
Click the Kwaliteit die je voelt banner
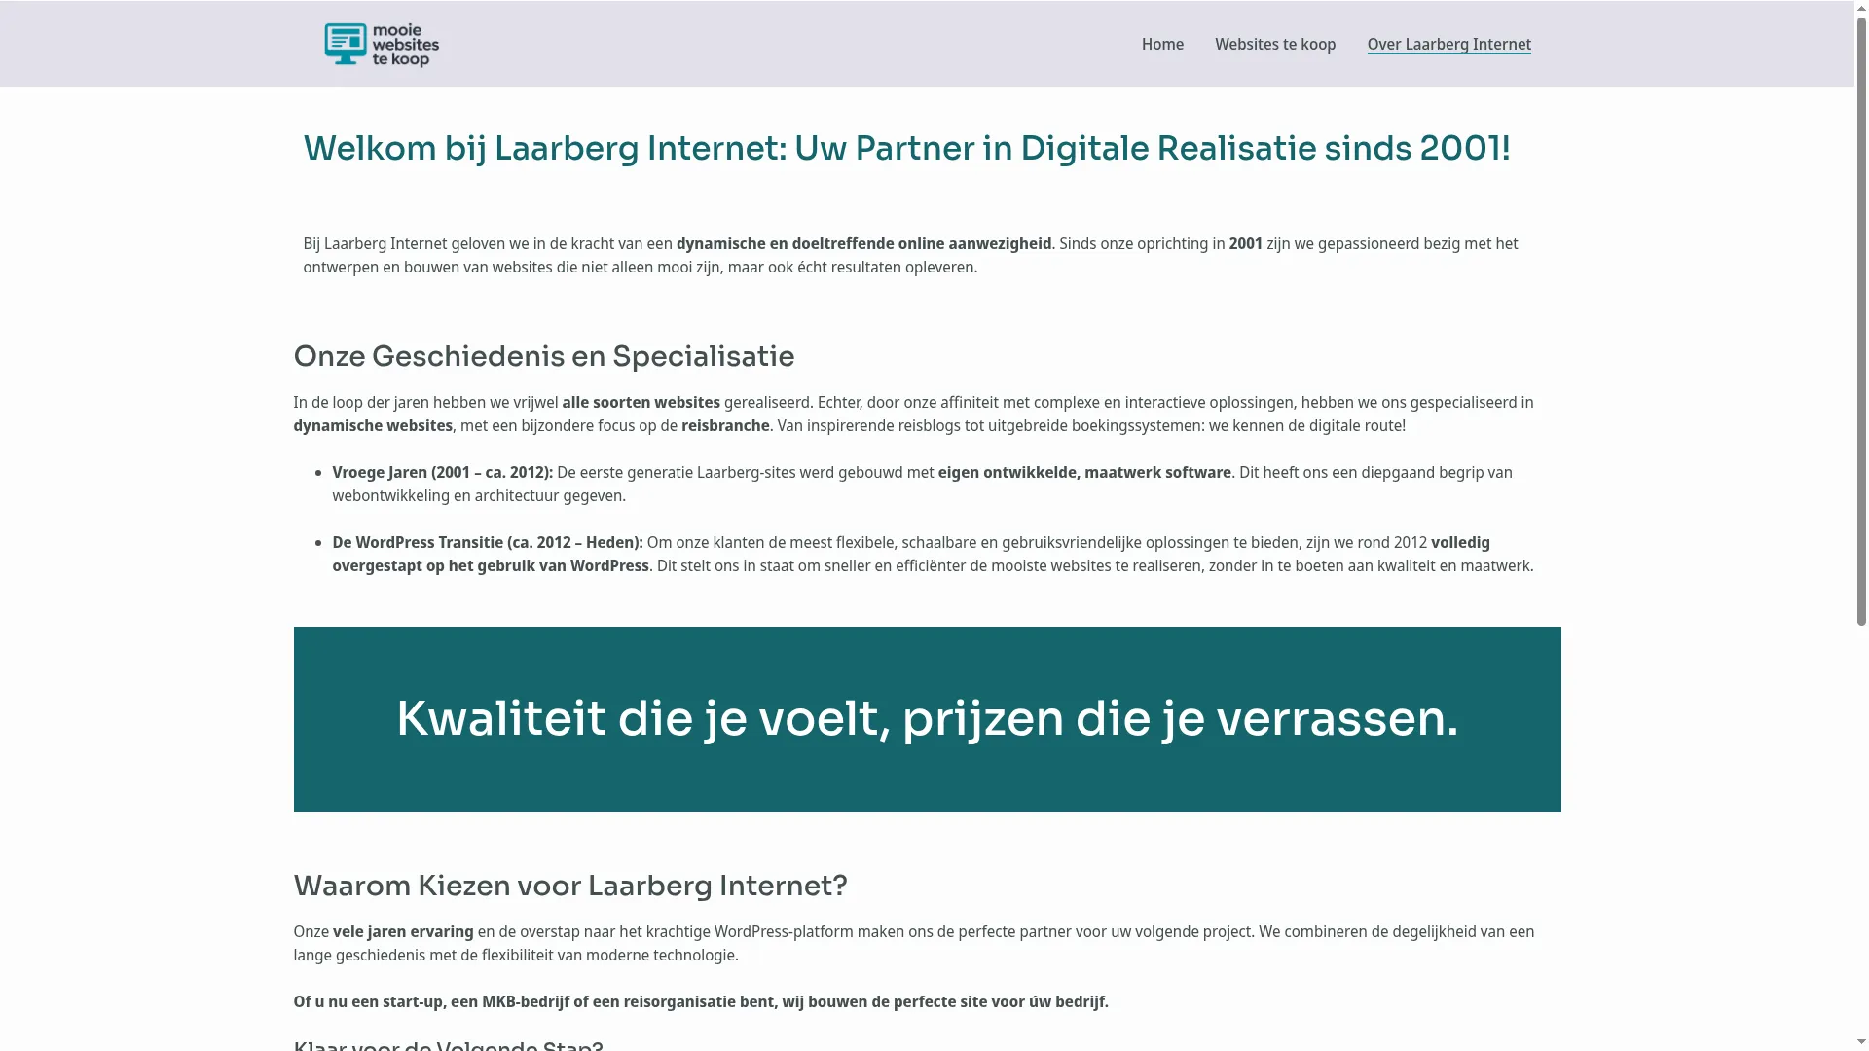pos(927,719)
